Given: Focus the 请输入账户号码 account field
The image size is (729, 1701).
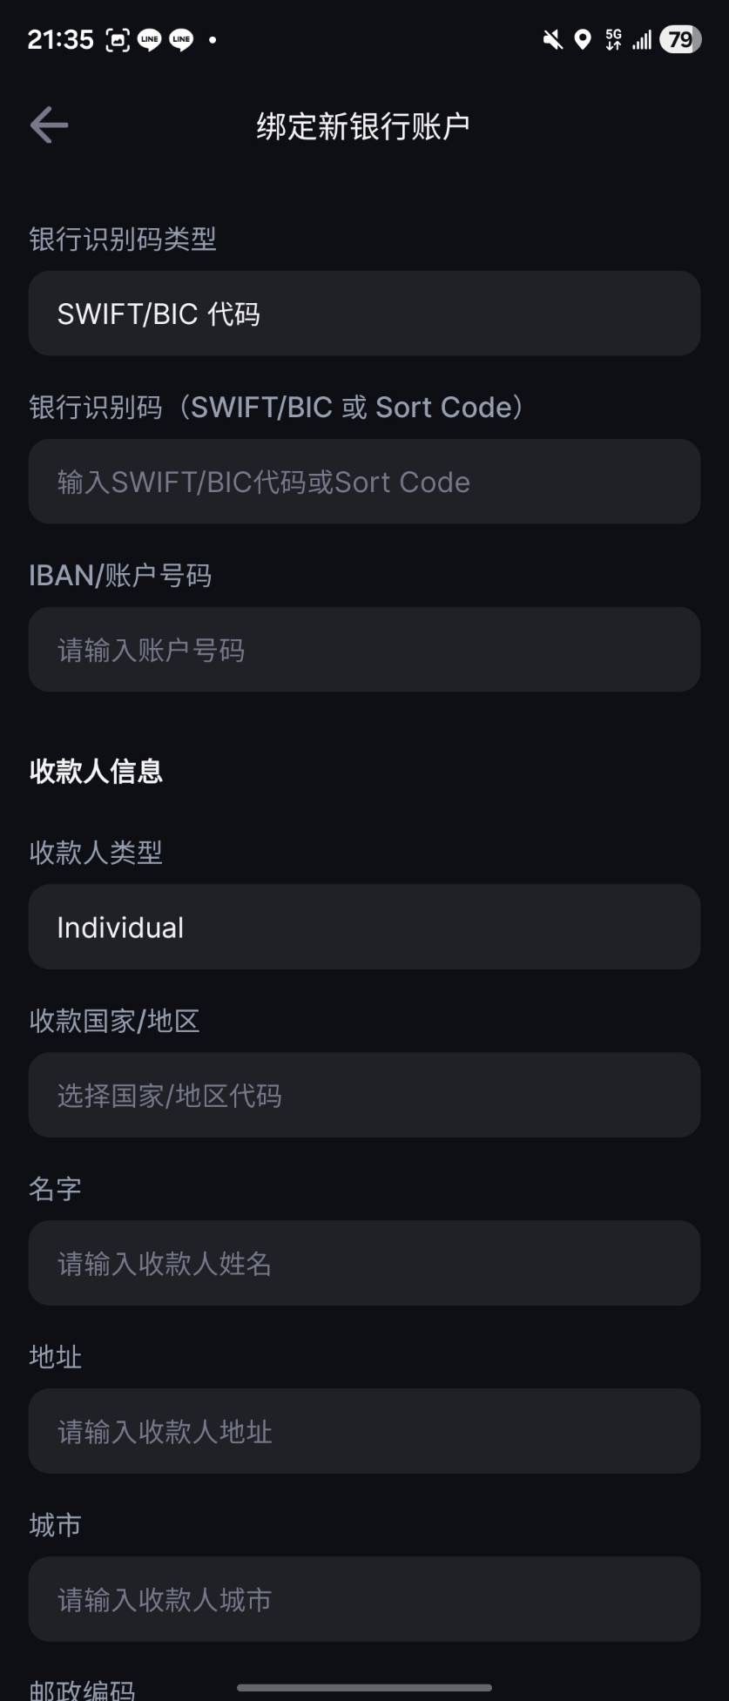Looking at the screenshot, I should click(x=364, y=650).
